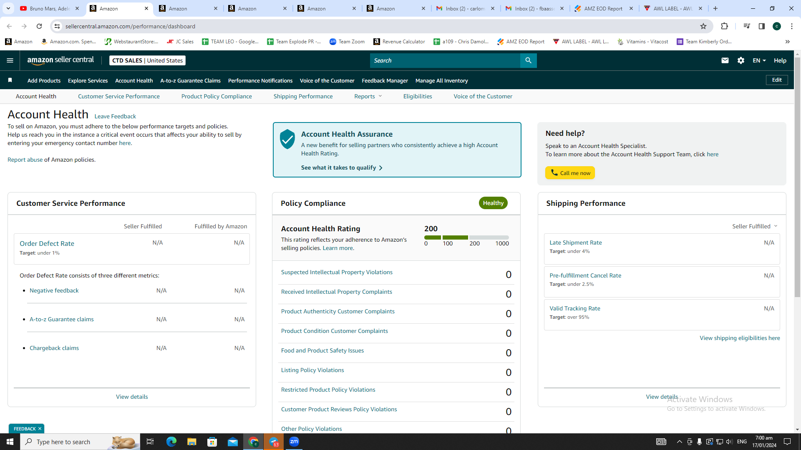
Task: Close the FEEDBACK tab widget
Action: tap(40, 429)
